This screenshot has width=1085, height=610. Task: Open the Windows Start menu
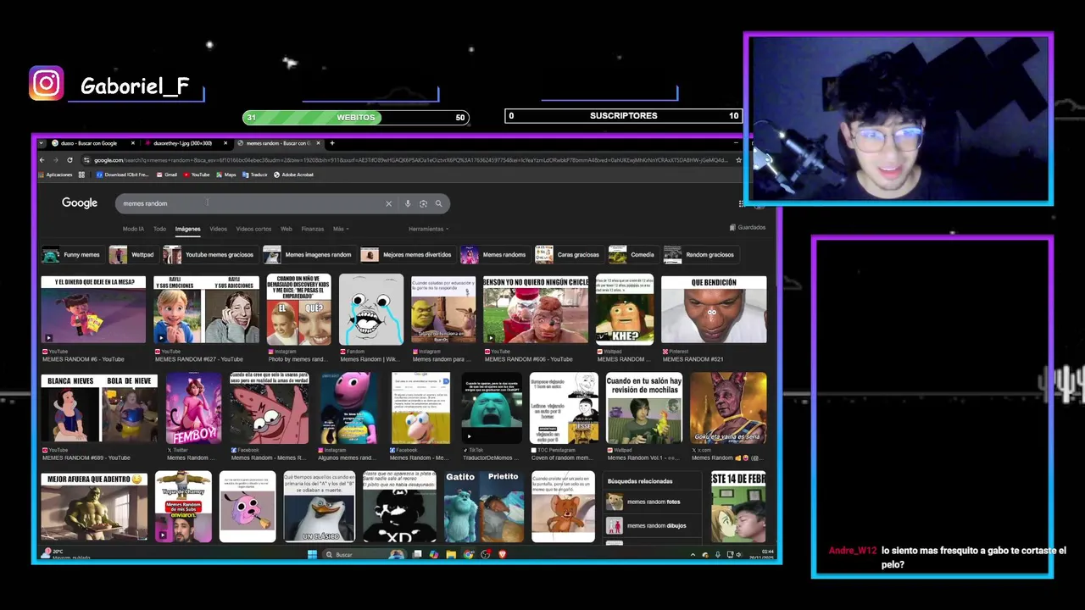(x=312, y=555)
